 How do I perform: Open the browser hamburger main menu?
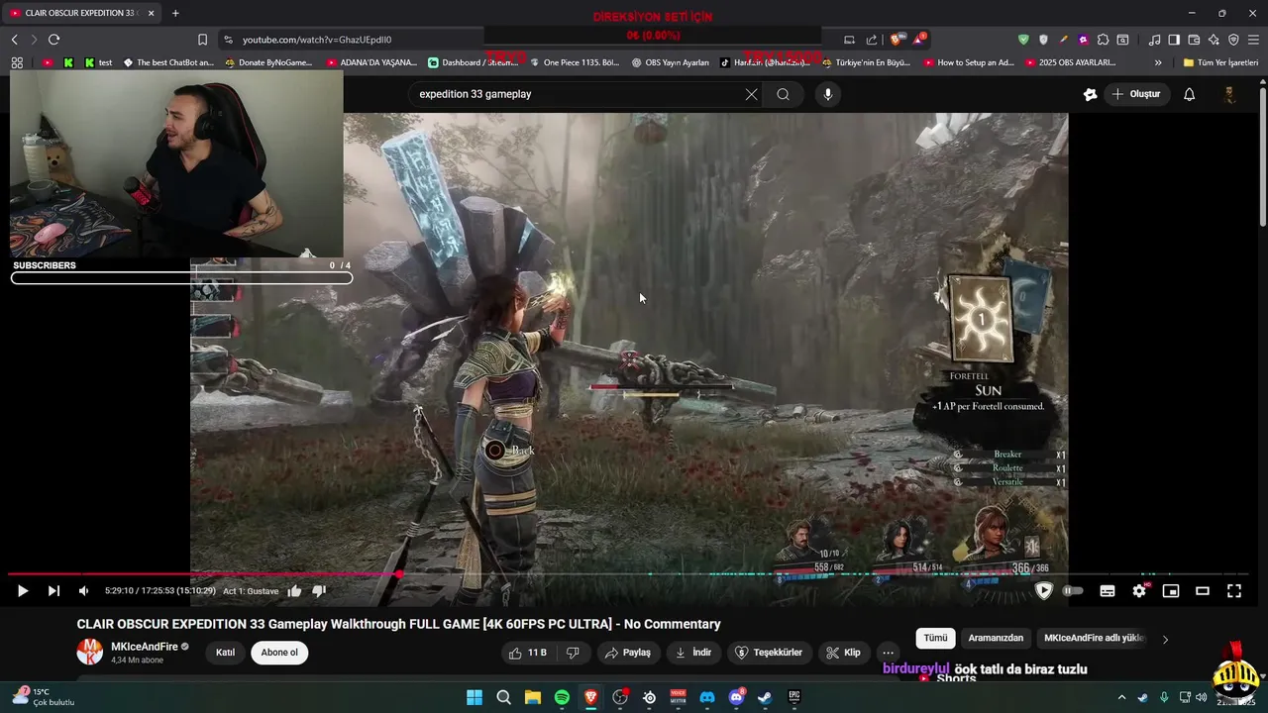[x=1253, y=40]
